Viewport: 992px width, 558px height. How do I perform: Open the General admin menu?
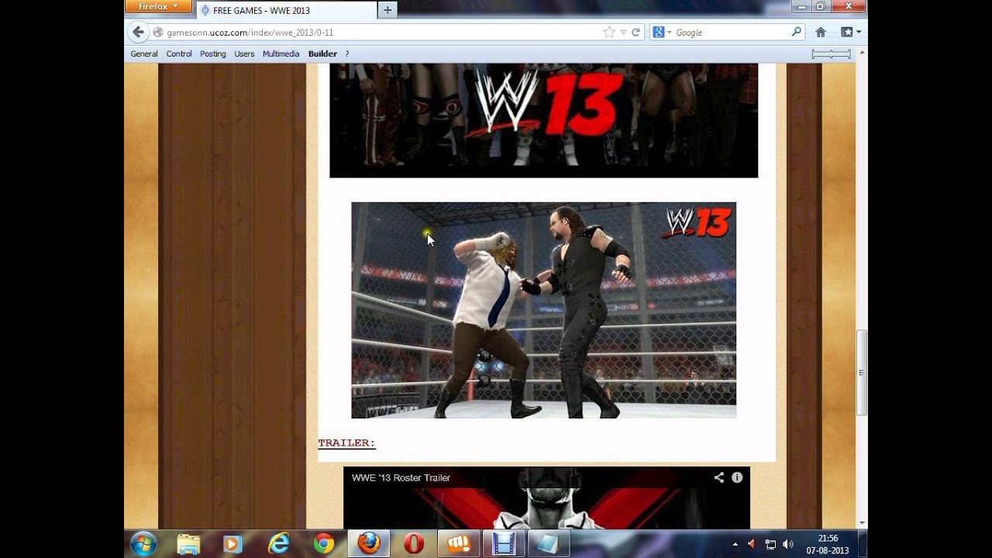pyautogui.click(x=144, y=53)
